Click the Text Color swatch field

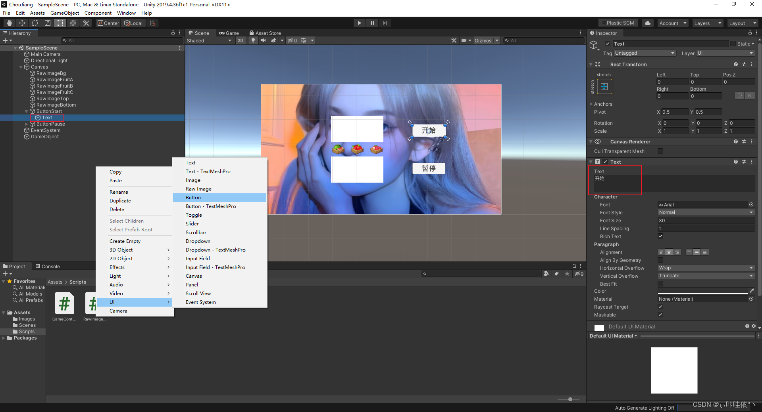click(702, 291)
